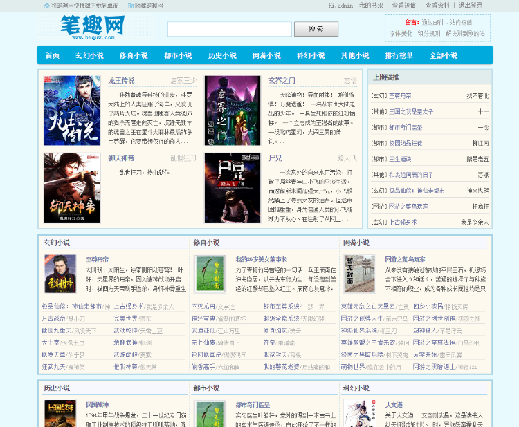Viewport: 519px width, 427px height.
Task: Click the 大文道 book cover
Action: [360, 413]
